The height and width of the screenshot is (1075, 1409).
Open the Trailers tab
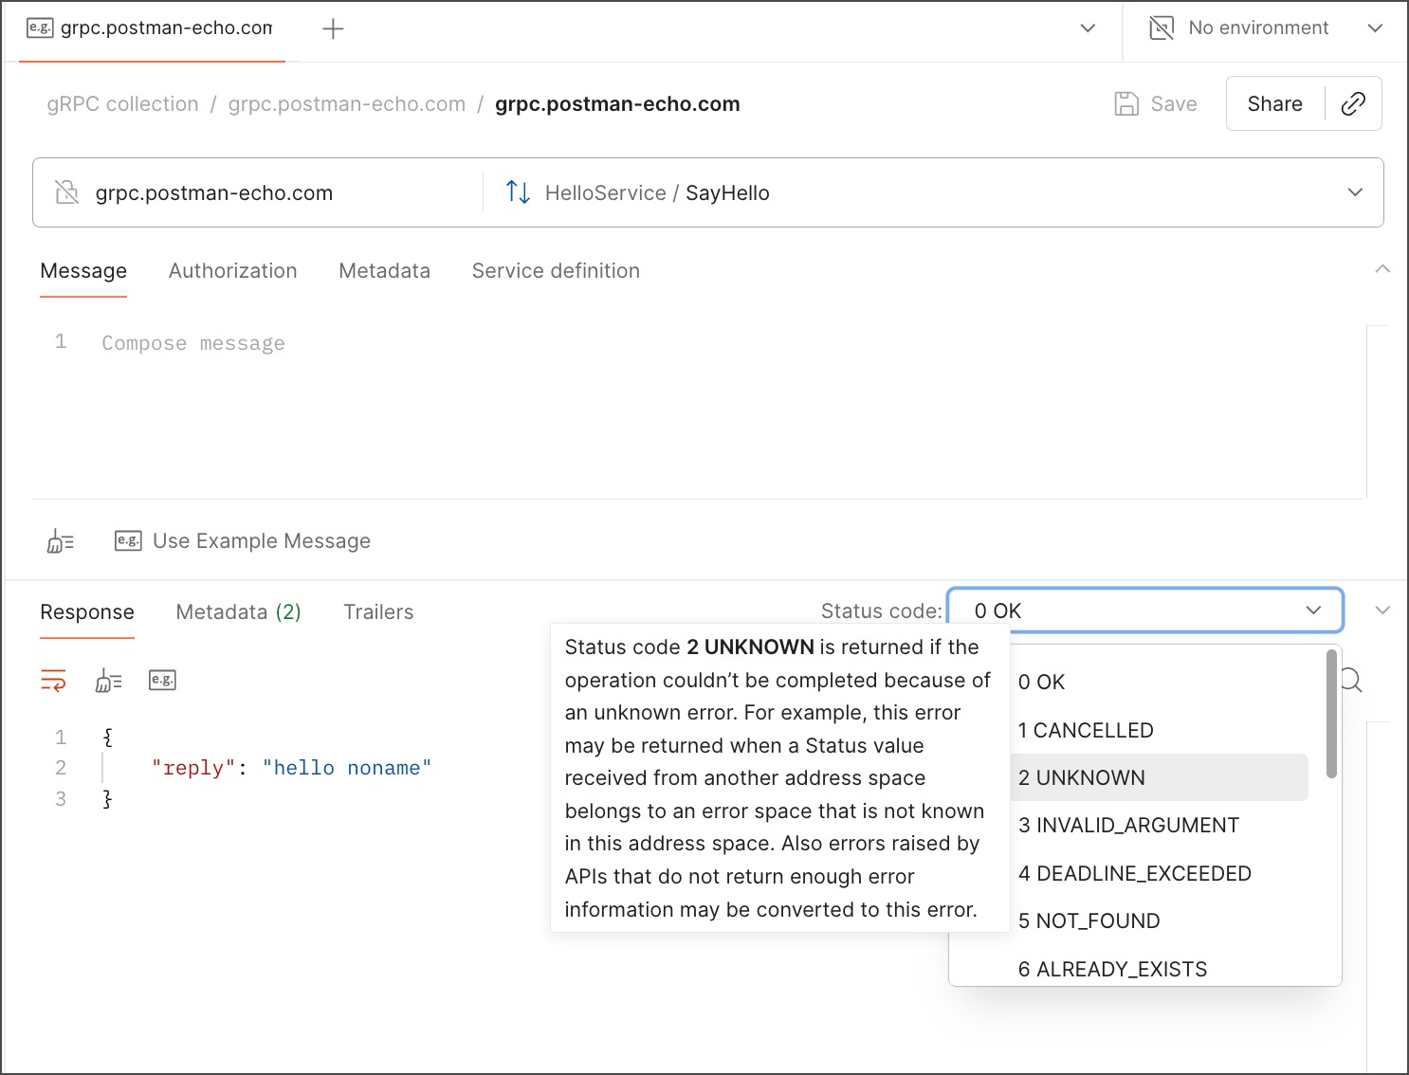click(x=378, y=612)
